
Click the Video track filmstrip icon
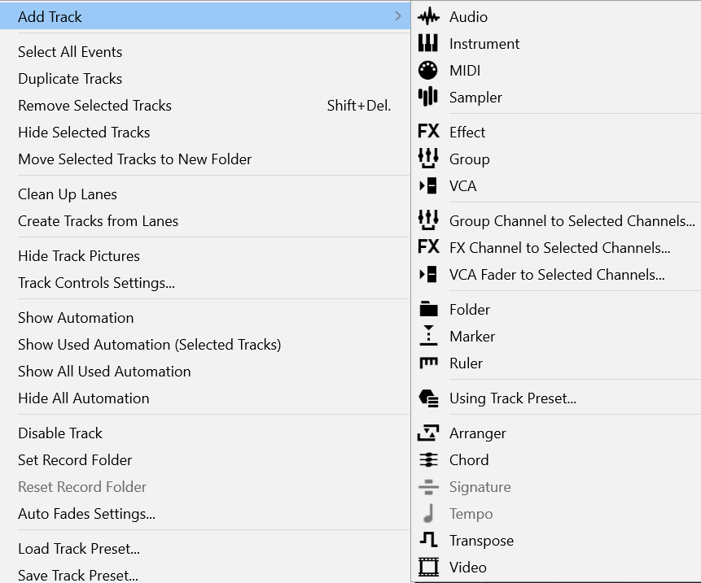tap(428, 567)
